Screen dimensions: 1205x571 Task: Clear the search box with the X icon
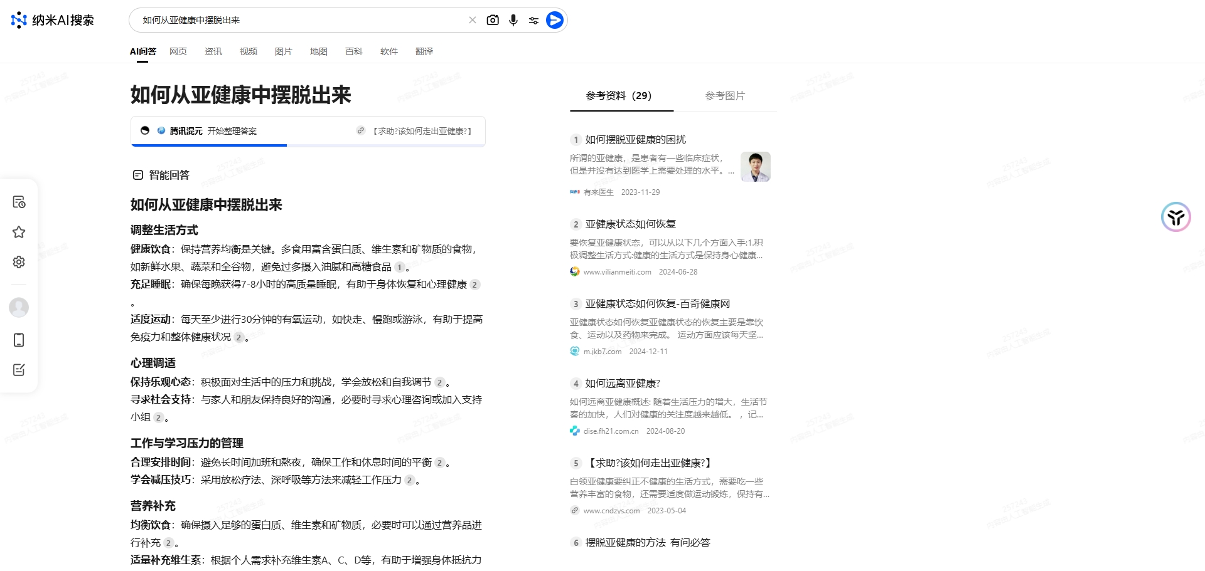tap(473, 19)
